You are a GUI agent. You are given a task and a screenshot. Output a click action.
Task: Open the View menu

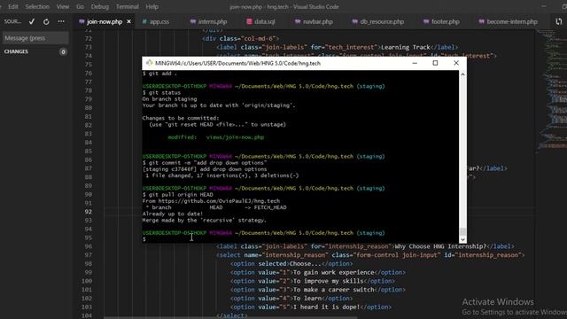pyautogui.click(x=63, y=6)
